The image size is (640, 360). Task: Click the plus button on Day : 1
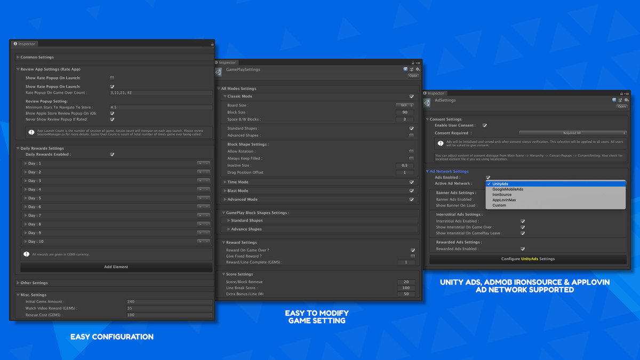200,163
